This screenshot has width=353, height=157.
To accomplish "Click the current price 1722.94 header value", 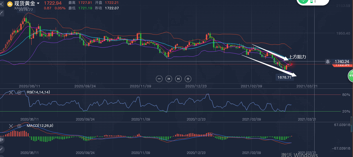I will pos(53,3).
